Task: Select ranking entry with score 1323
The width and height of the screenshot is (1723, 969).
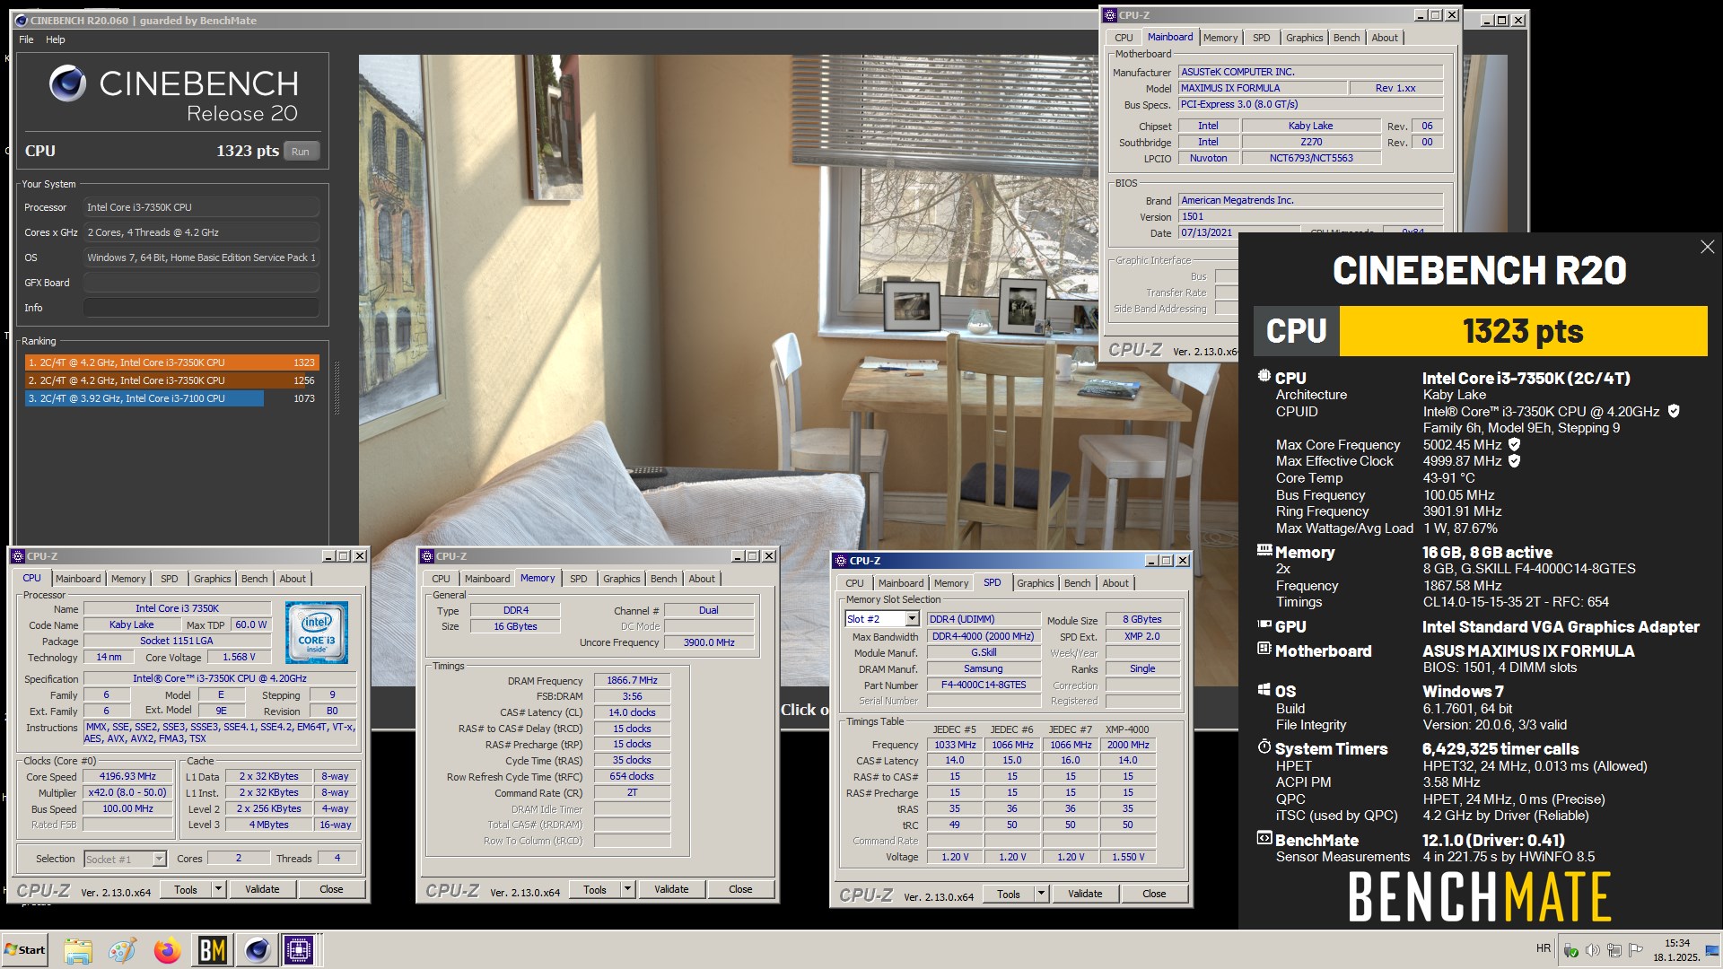Action: click(x=171, y=362)
